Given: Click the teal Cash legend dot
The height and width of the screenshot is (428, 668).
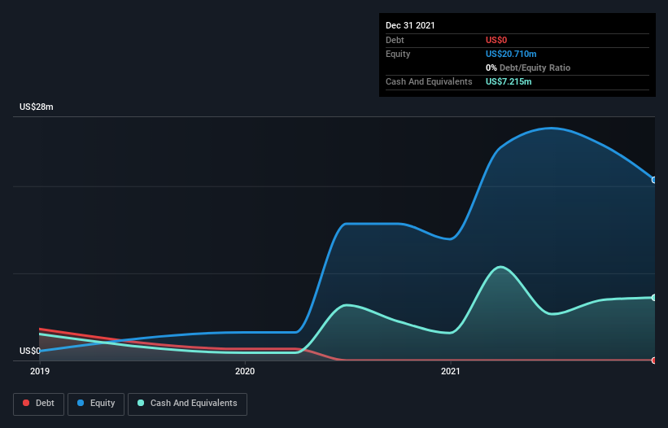Looking at the screenshot, I should (141, 403).
